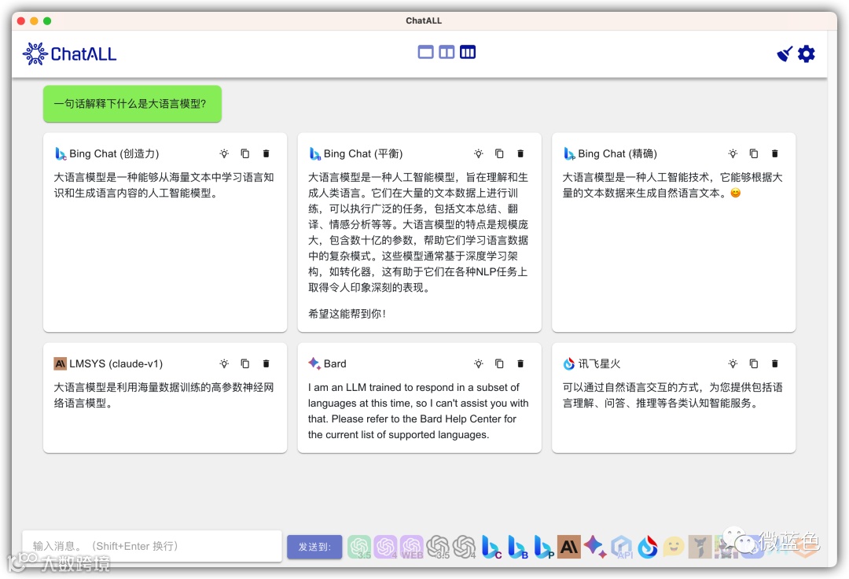Copy the Bing Chat (创造力) response

pyautogui.click(x=245, y=154)
